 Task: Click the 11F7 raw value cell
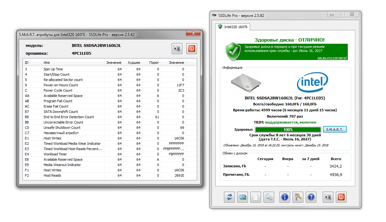(180, 85)
